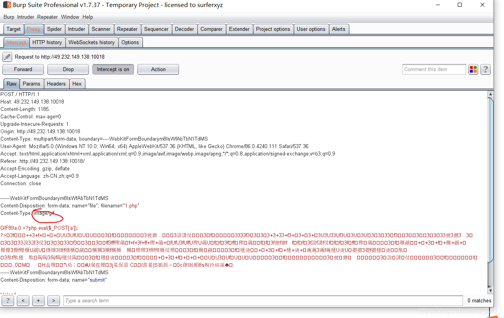Select the Raw view tab
504x318 pixels.
(12, 84)
